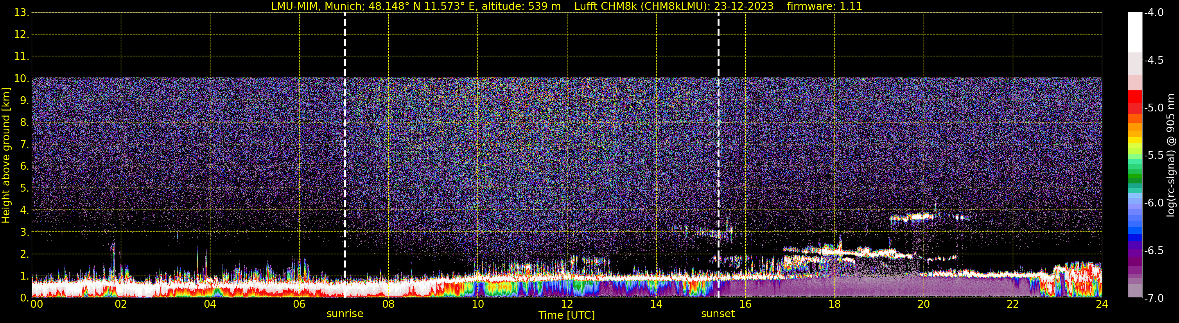The image size is (1179, 323).
Task: Select the 12 tick on the time axis
Action: click(x=567, y=305)
